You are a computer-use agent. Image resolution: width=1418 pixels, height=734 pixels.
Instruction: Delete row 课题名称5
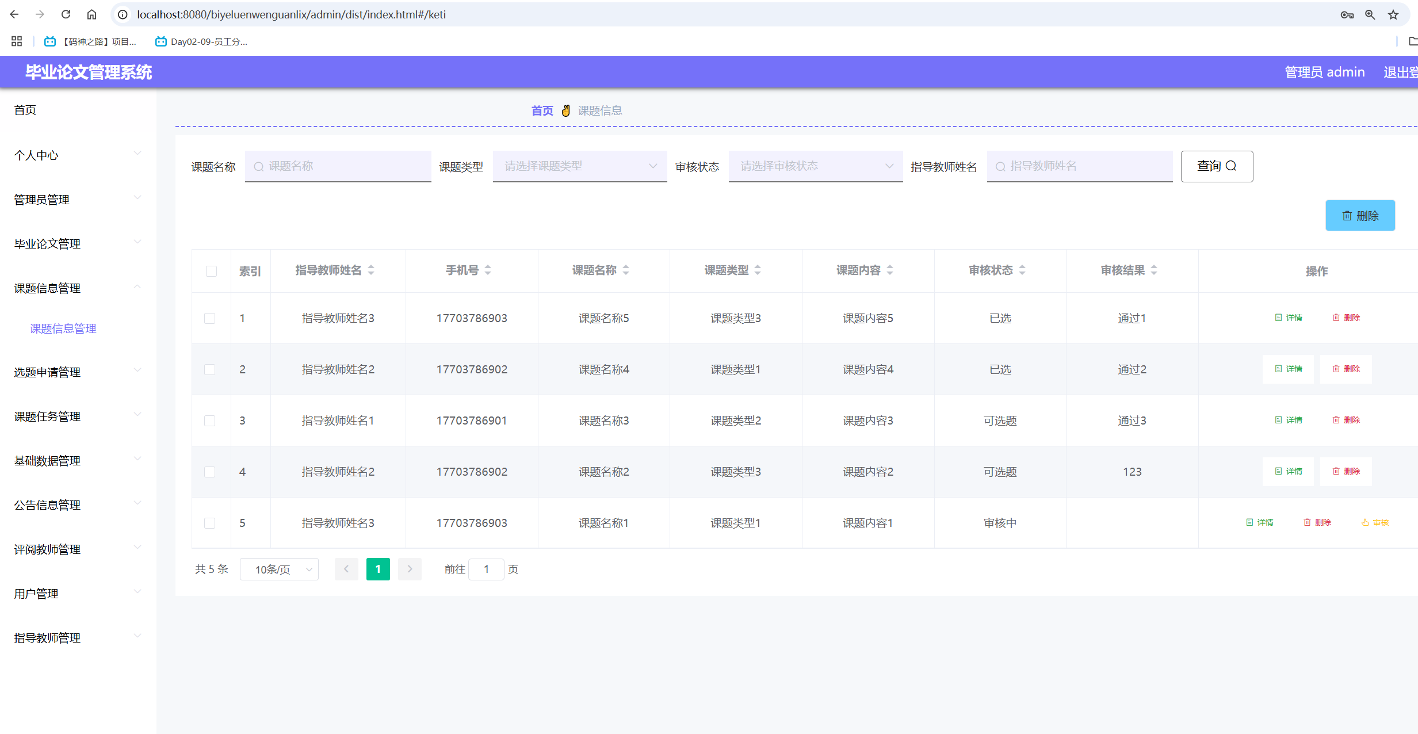coord(1346,318)
